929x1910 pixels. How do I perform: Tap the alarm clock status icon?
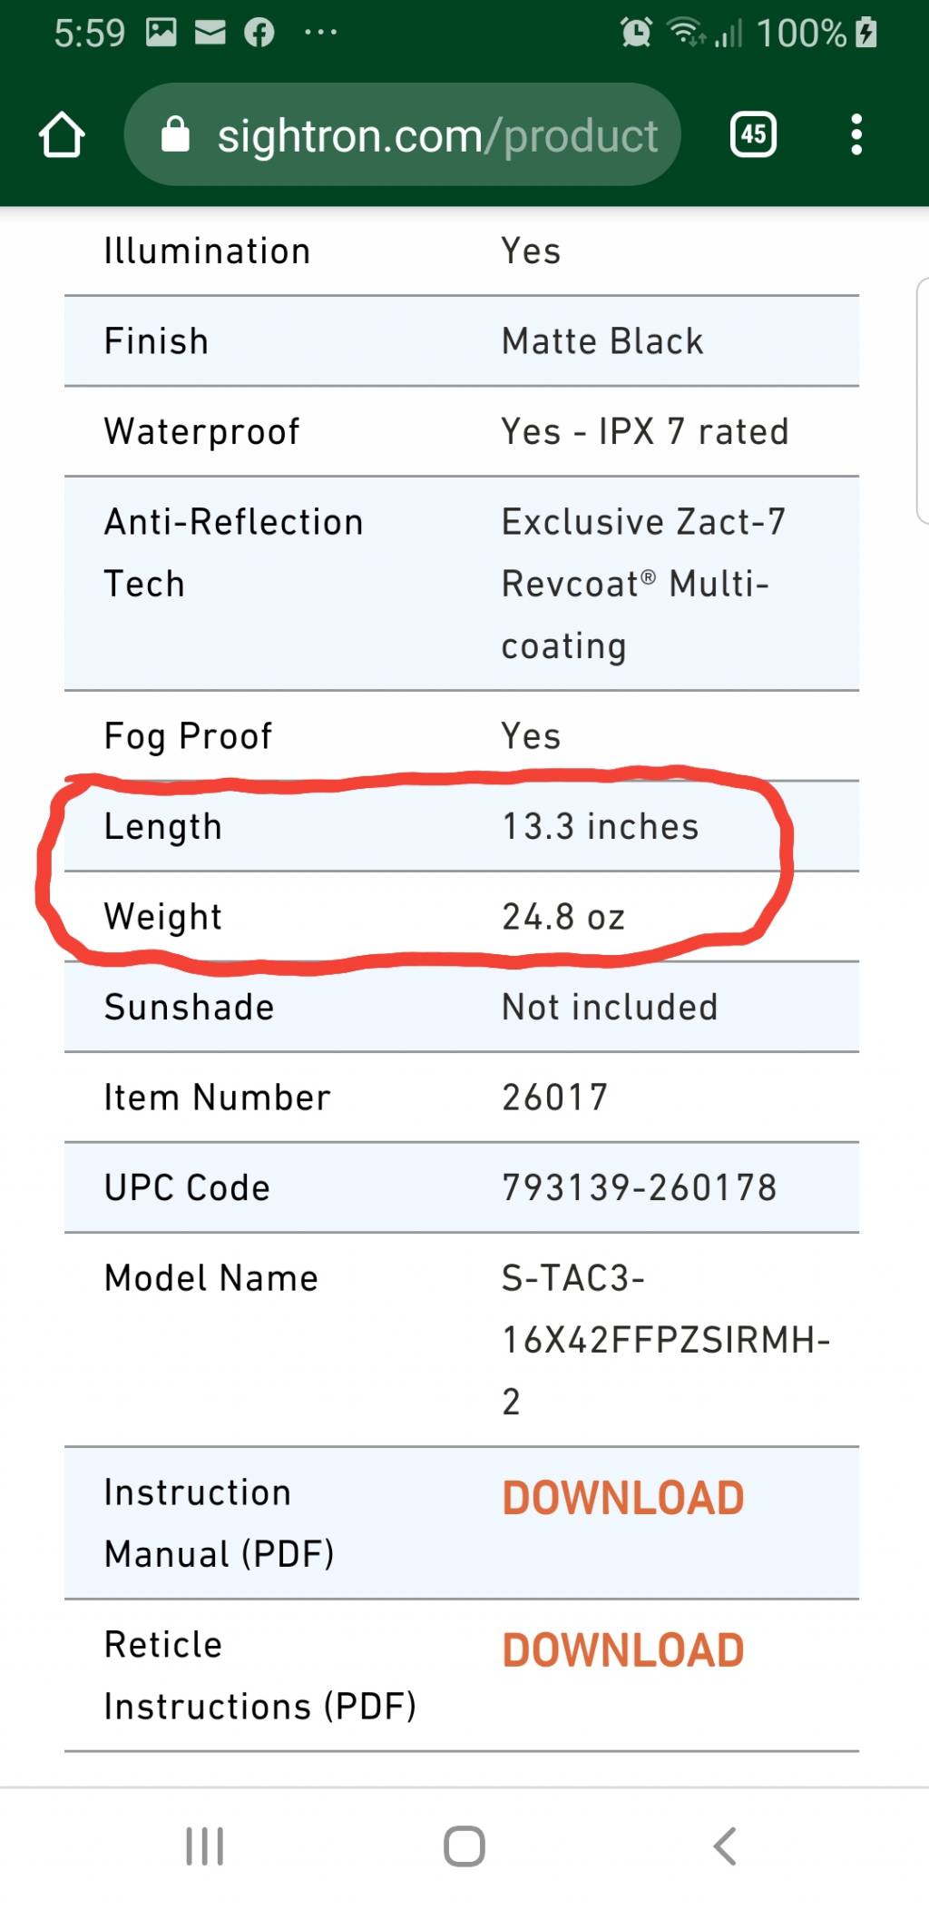coord(636,33)
